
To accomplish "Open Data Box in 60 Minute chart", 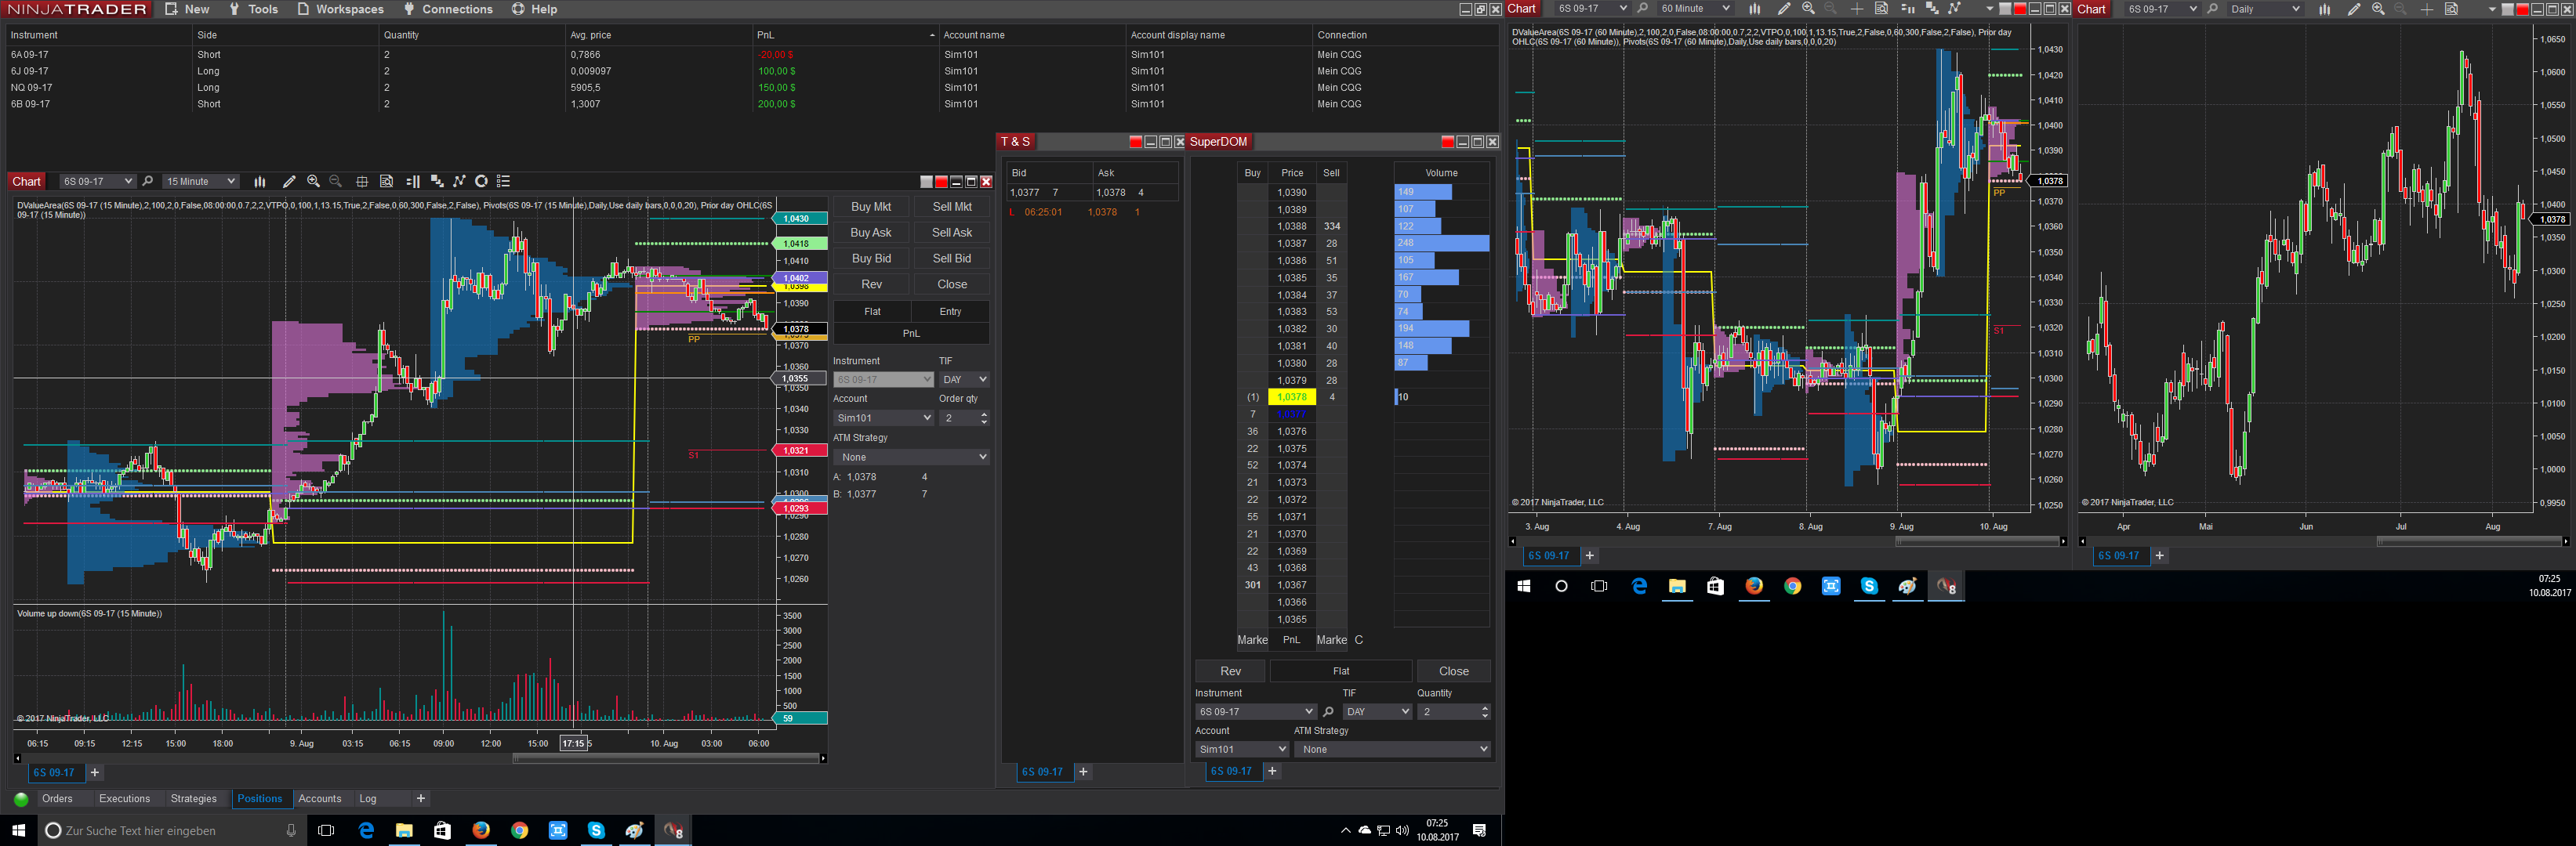I will coord(1881,9).
